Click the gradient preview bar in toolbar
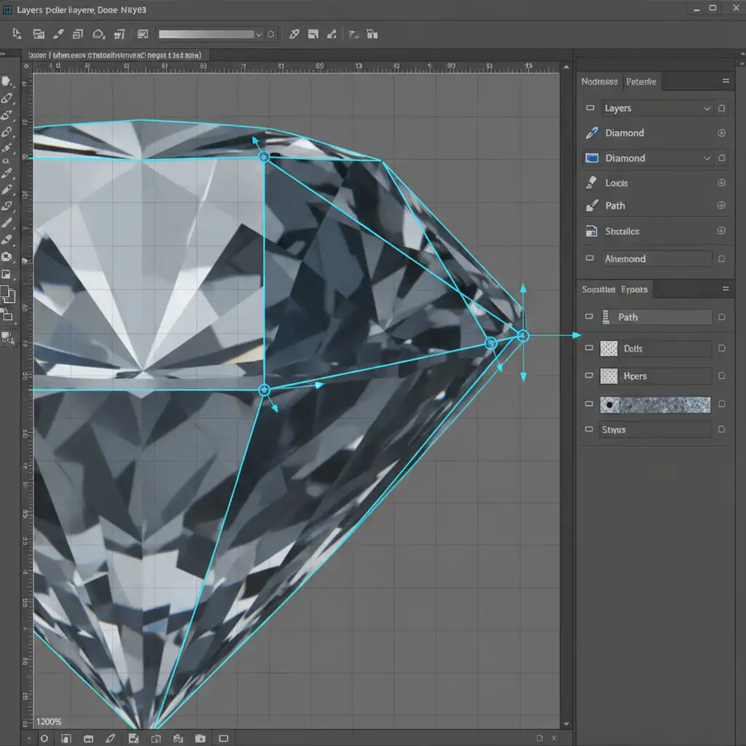 [206, 34]
